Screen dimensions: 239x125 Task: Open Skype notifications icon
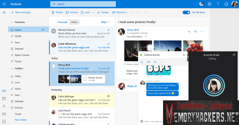click(201, 4)
